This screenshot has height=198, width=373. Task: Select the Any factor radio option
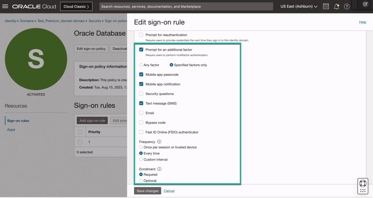coord(141,65)
